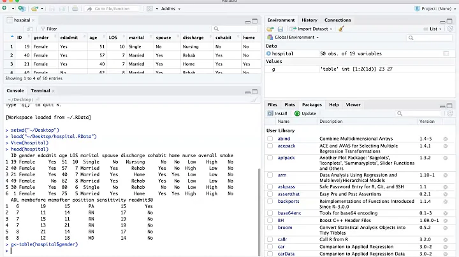
Task: Click the workspace panes grid icon
Action: (x=150, y=8)
